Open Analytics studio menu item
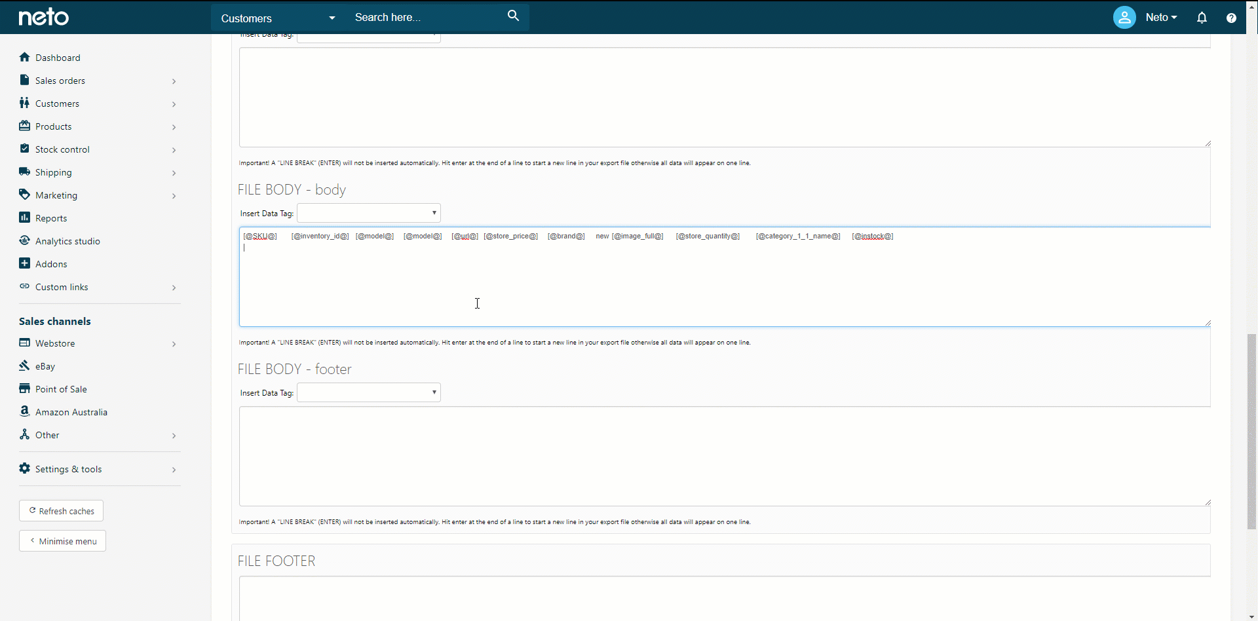 point(67,241)
